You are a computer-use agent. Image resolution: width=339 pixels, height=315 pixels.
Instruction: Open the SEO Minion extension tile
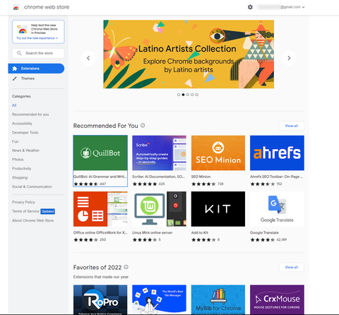pyautogui.click(x=218, y=161)
